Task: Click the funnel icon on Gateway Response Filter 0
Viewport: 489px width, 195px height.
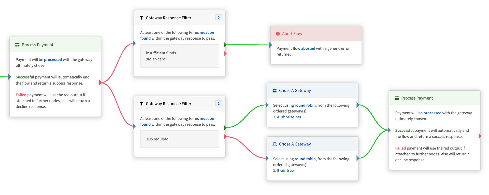Action: coord(141,18)
